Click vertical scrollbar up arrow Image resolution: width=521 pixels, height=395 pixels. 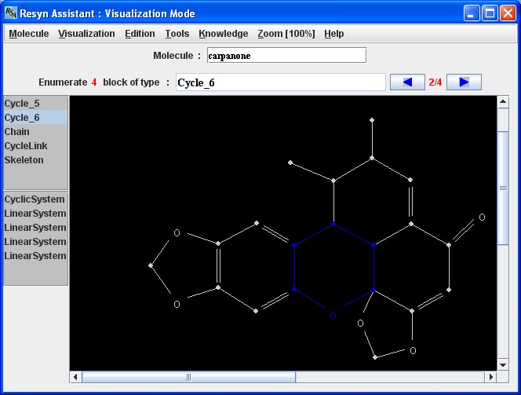[x=503, y=102]
